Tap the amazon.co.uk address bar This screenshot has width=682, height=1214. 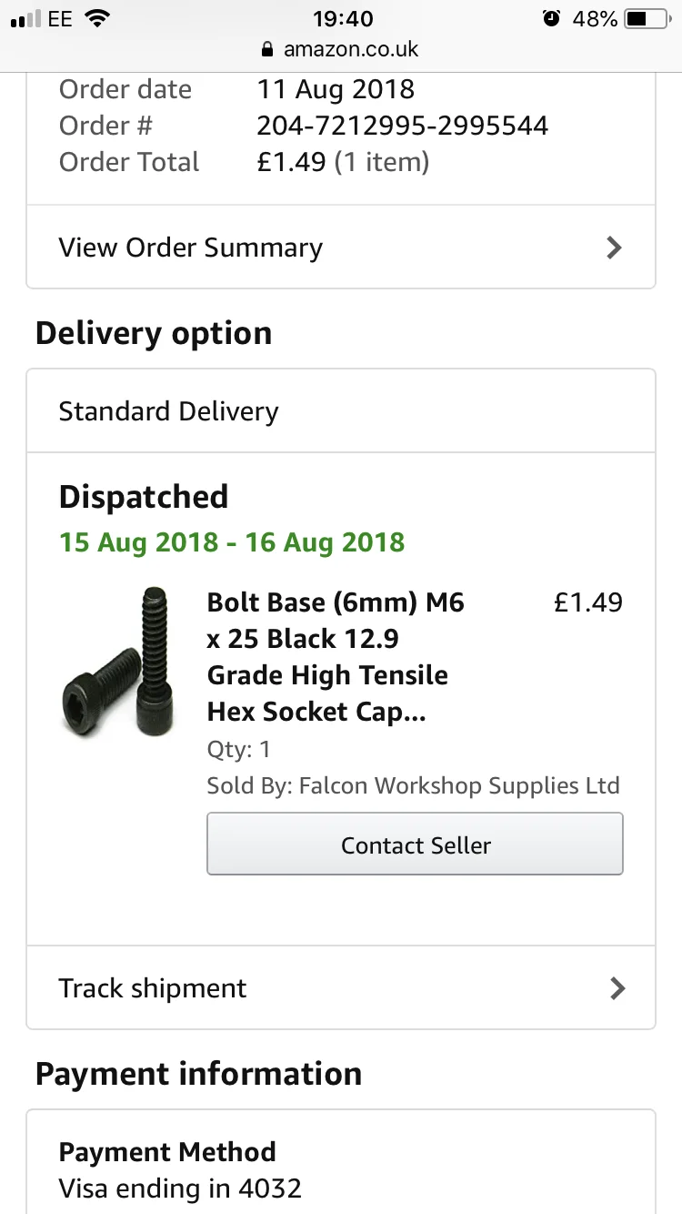click(x=341, y=48)
